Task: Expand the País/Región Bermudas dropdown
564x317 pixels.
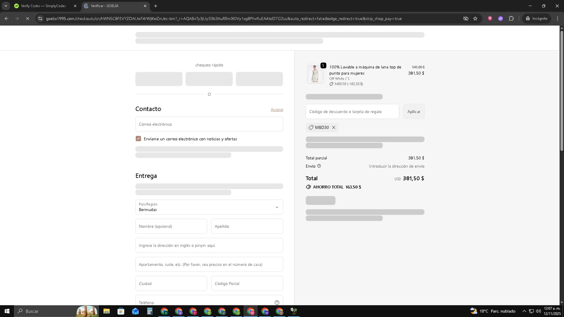Action: pyautogui.click(x=209, y=207)
